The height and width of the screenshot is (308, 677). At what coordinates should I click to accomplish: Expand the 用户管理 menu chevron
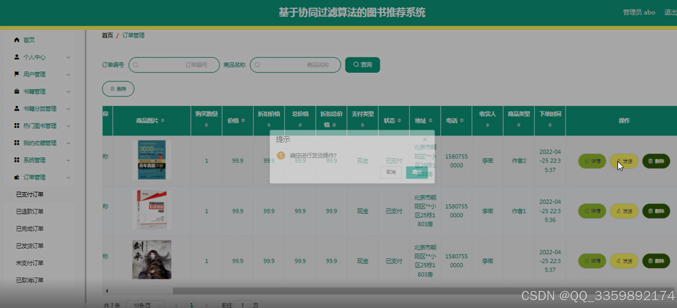68,74
